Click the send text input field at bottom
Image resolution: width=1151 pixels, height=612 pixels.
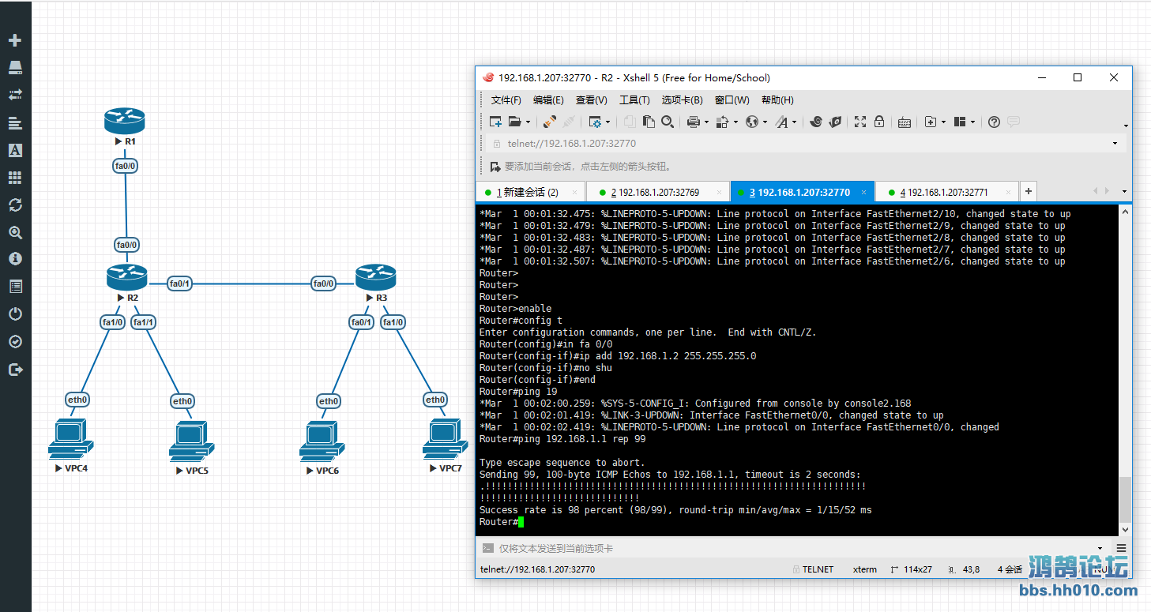[x=794, y=548]
